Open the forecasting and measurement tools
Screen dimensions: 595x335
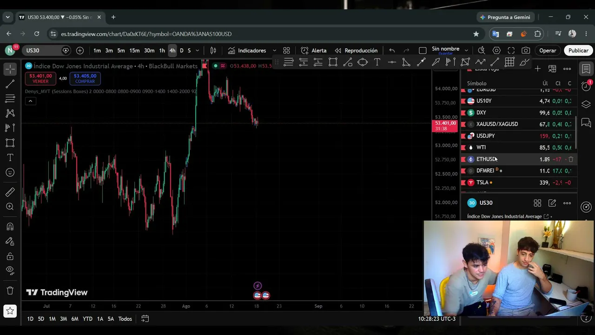pyautogui.click(x=10, y=128)
